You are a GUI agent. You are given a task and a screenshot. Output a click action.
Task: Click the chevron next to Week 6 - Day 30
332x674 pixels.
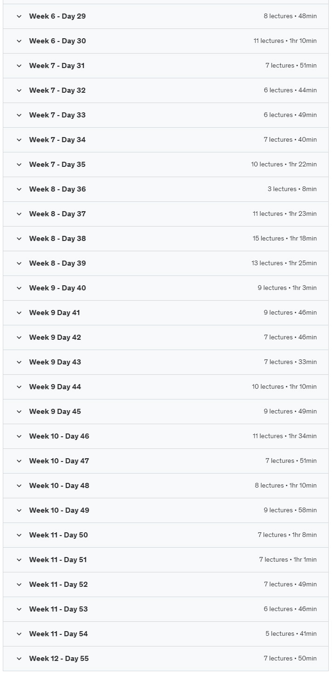[x=19, y=41]
